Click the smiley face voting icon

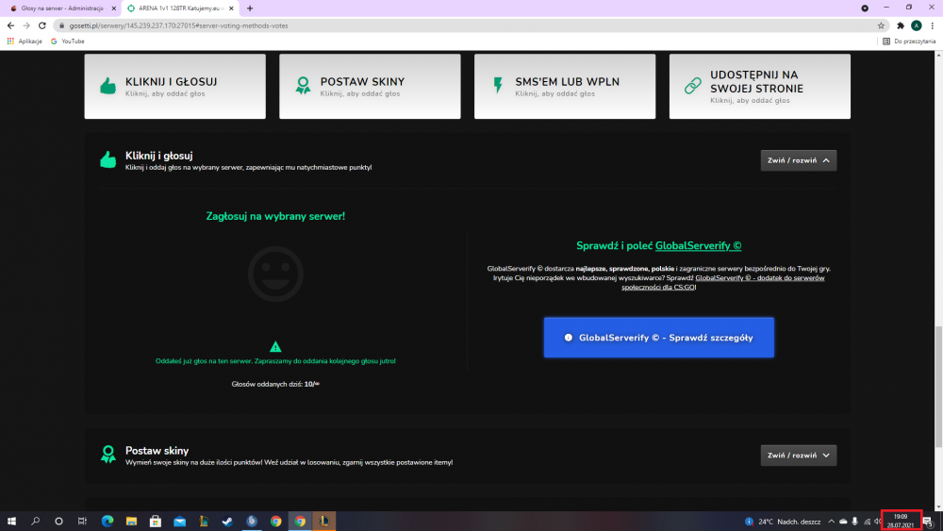coord(275,274)
